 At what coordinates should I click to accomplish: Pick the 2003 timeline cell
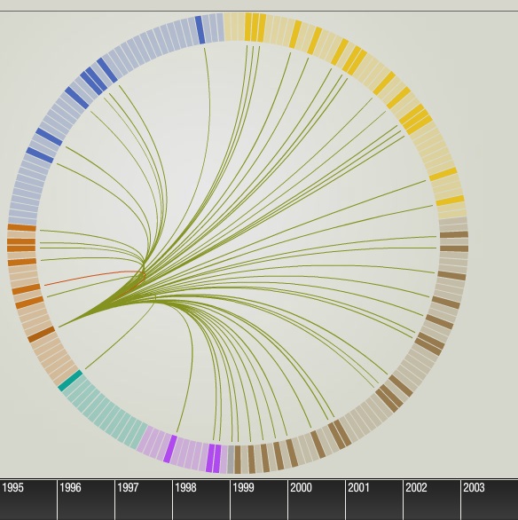(490, 500)
